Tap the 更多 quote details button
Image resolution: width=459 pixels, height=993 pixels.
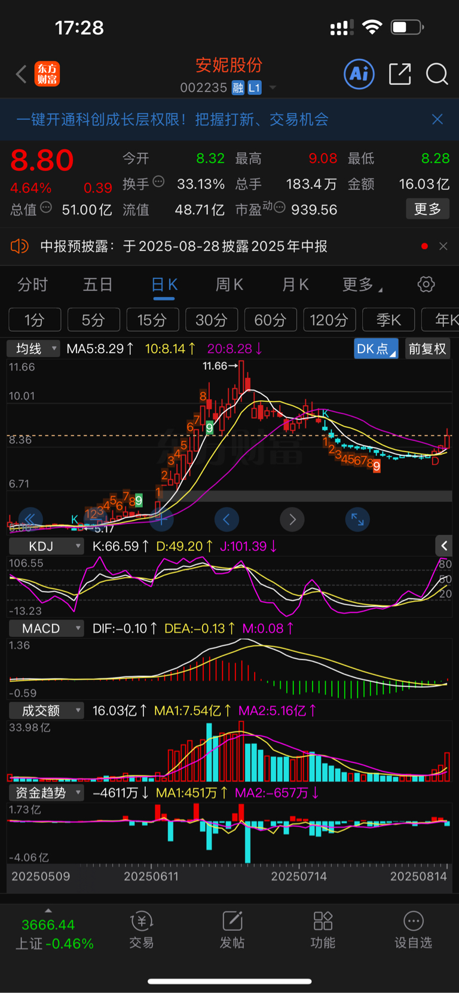tap(427, 209)
